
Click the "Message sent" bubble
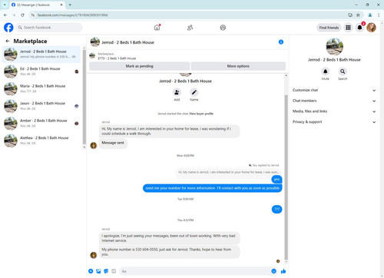tap(113, 143)
